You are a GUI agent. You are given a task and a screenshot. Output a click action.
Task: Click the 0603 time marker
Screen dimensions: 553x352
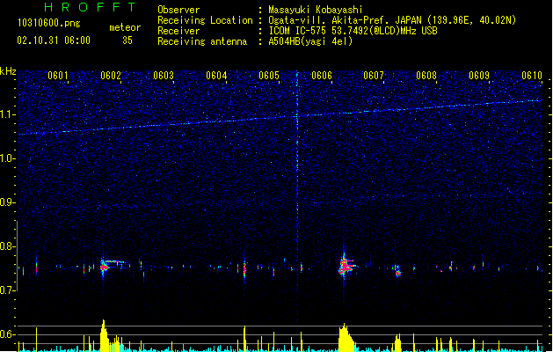164,76
